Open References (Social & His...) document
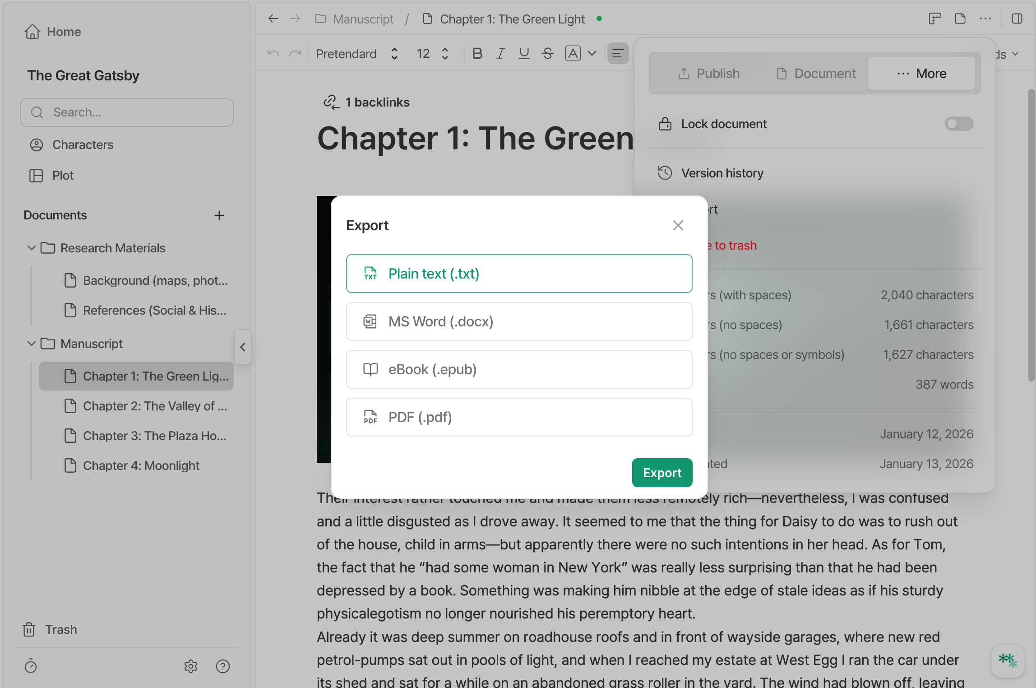 (137, 310)
